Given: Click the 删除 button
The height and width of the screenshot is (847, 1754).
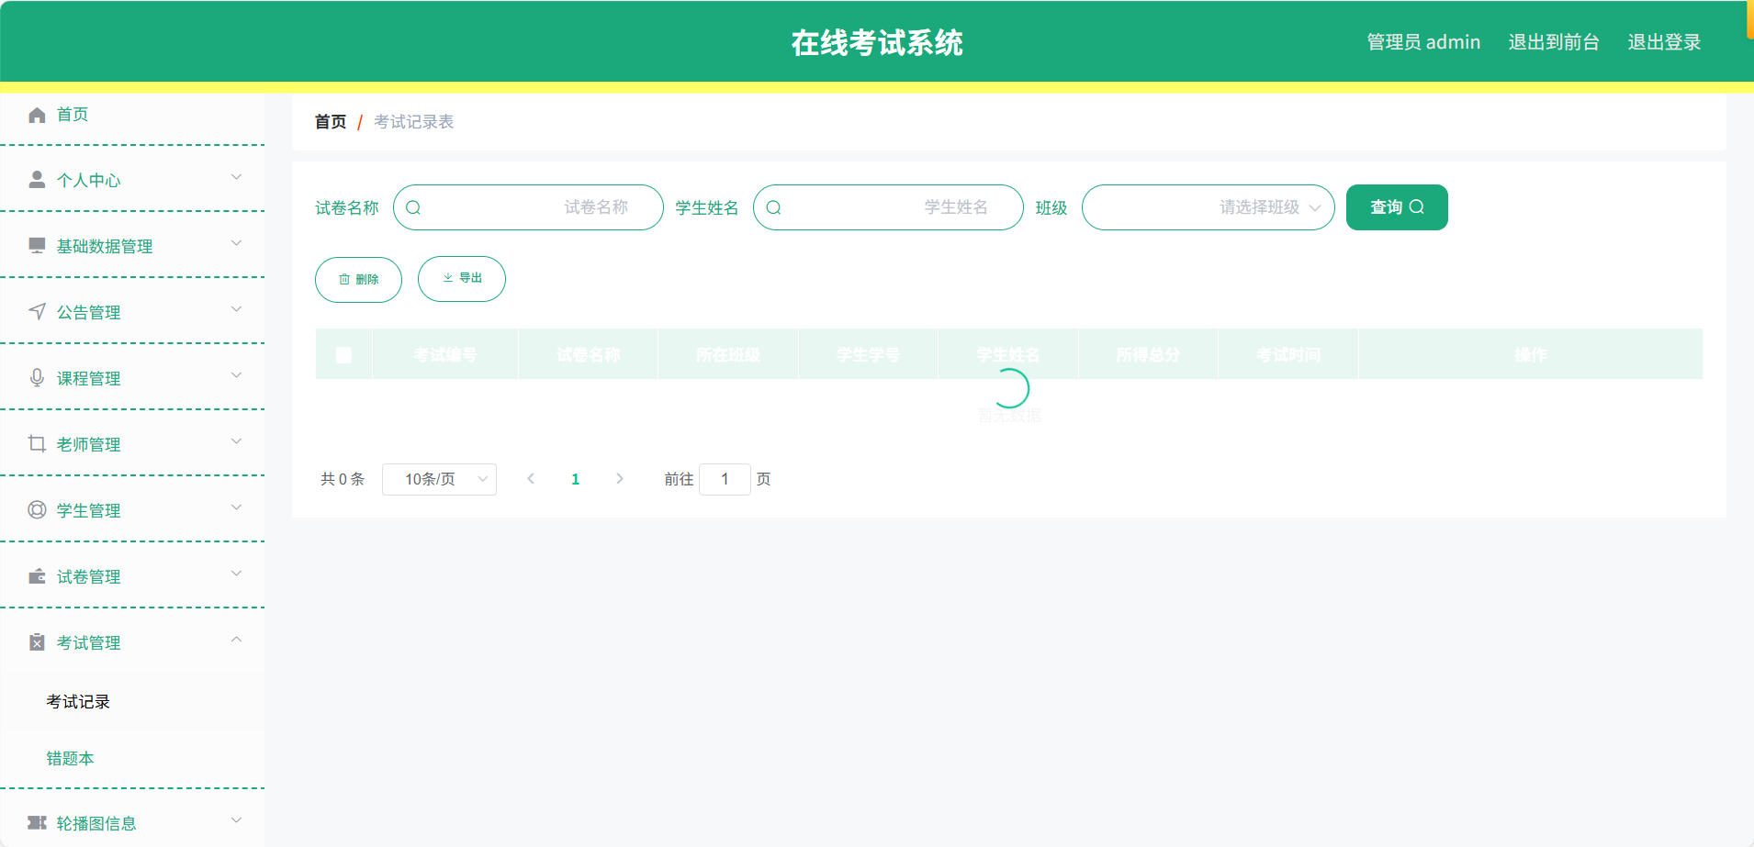Looking at the screenshot, I should pyautogui.click(x=358, y=279).
